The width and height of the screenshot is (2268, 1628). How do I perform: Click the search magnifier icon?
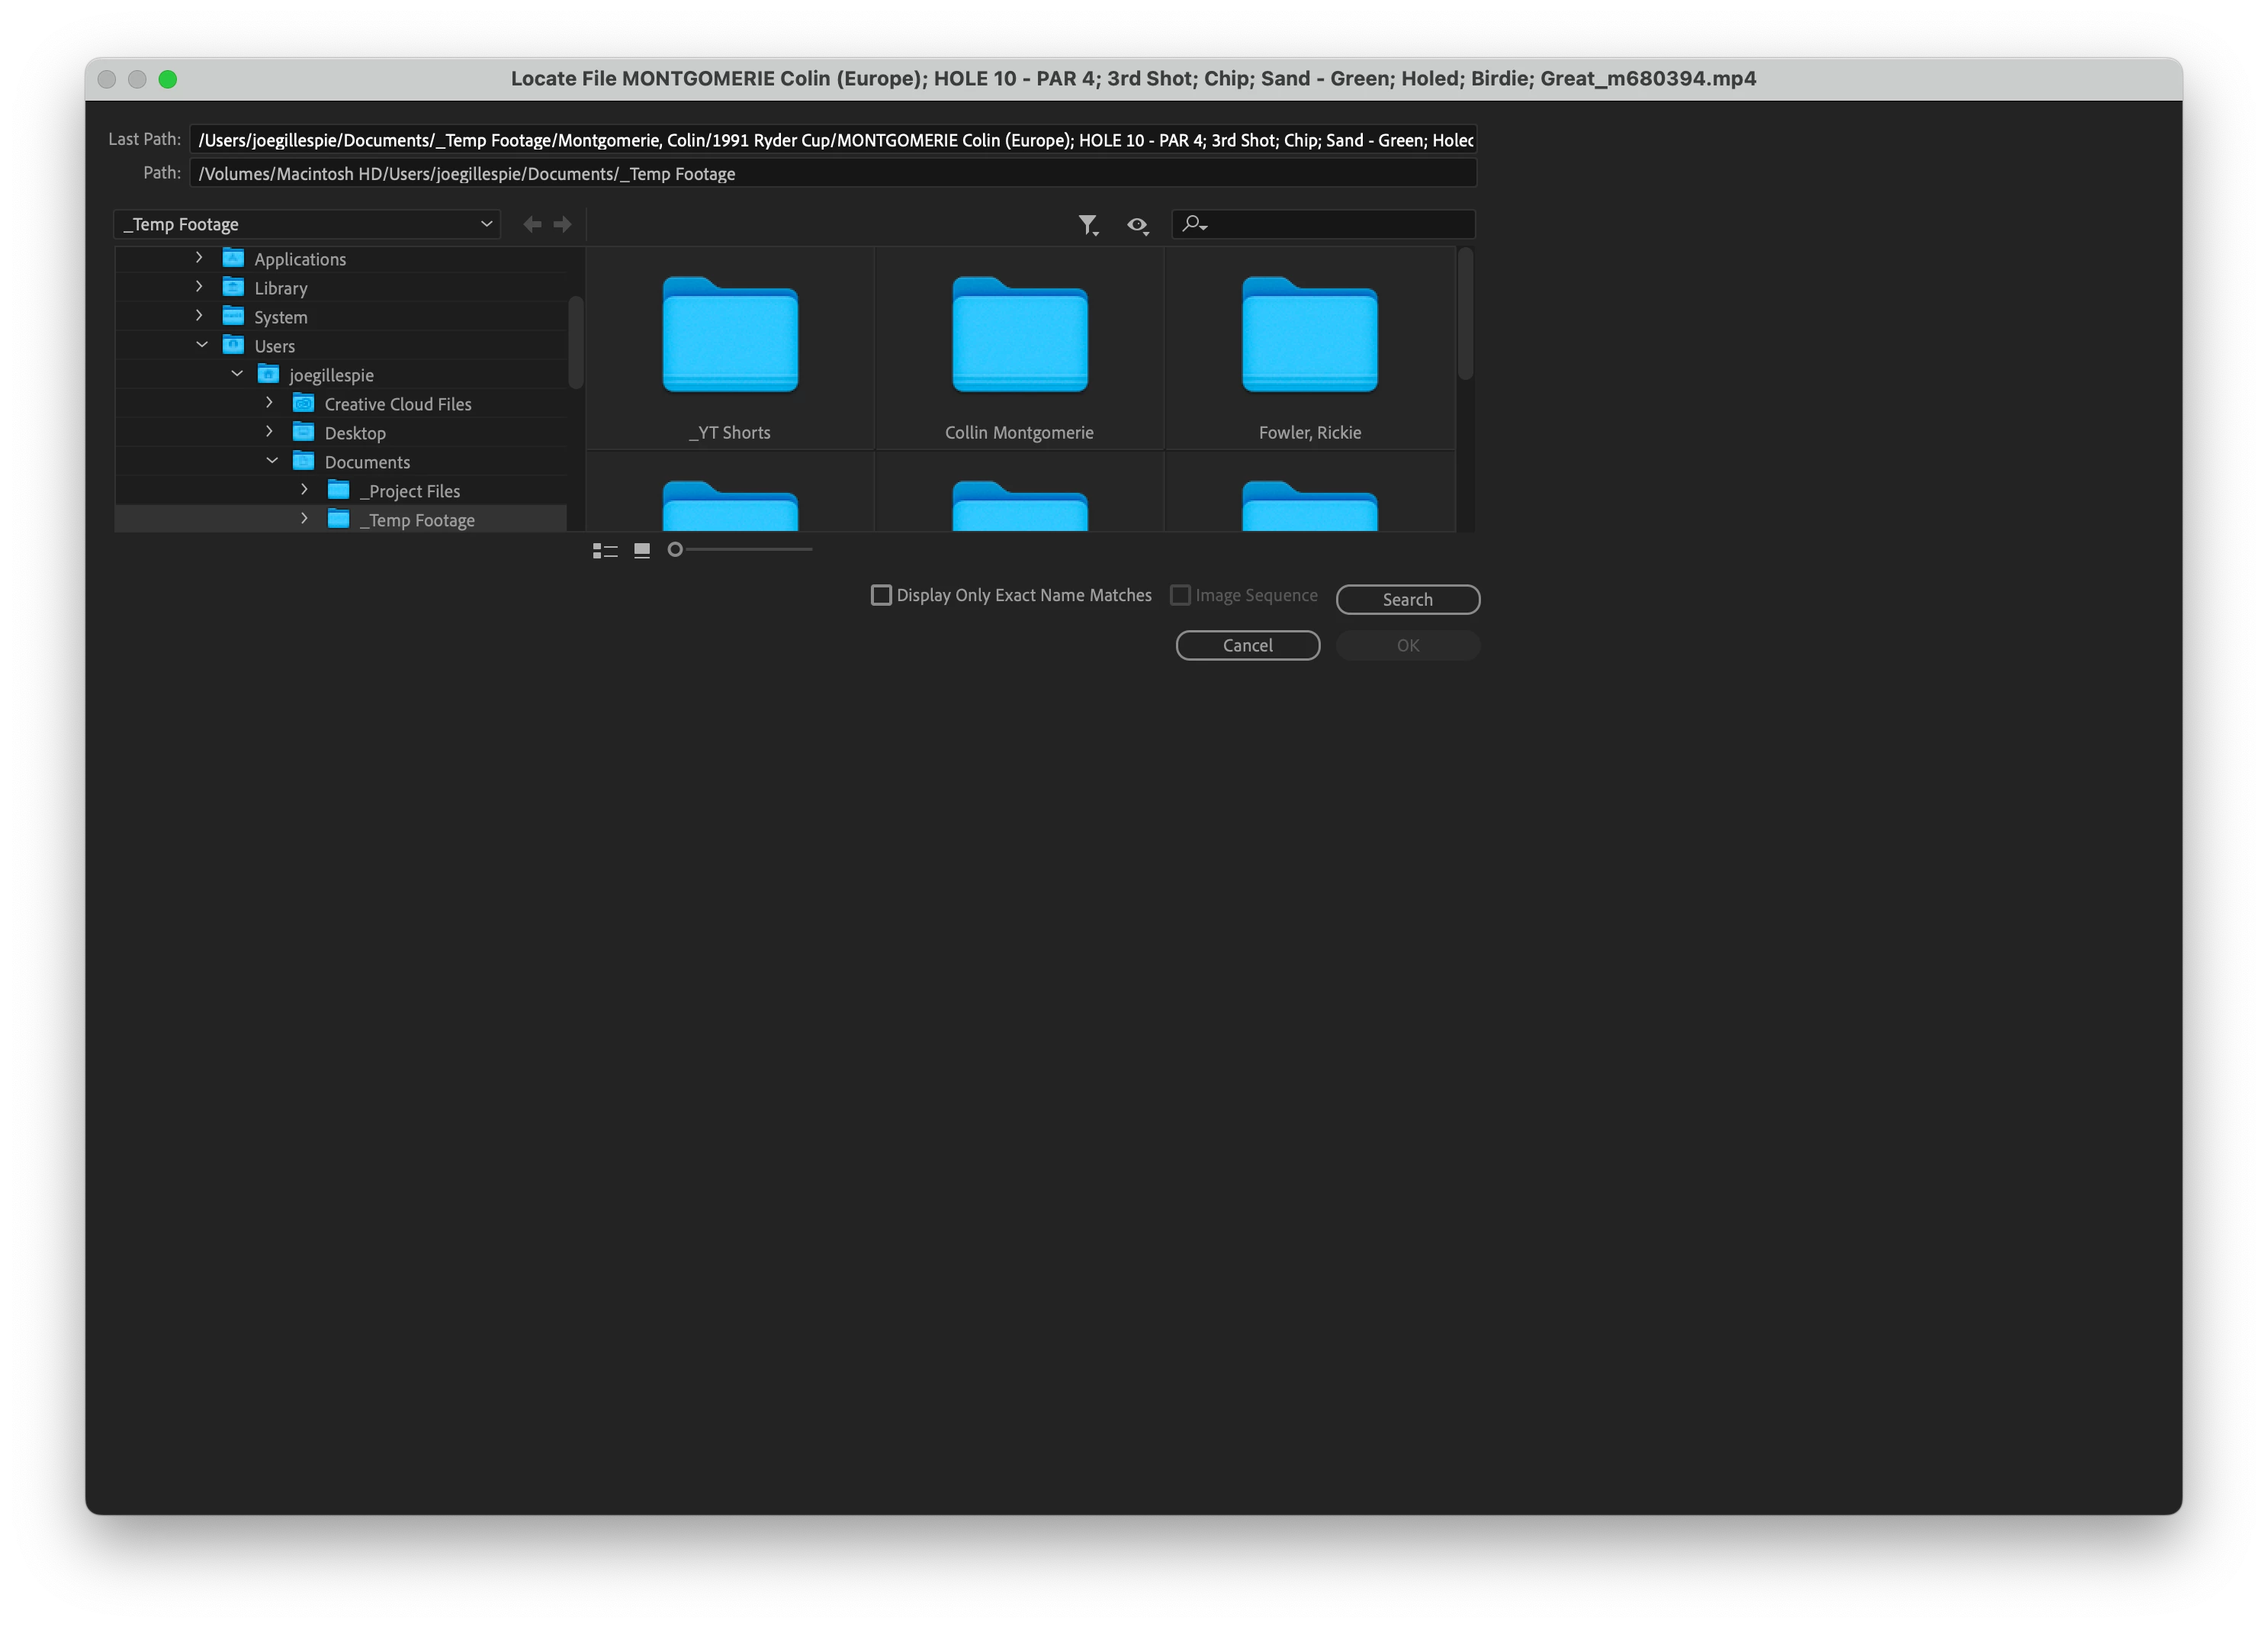click(1192, 224)
